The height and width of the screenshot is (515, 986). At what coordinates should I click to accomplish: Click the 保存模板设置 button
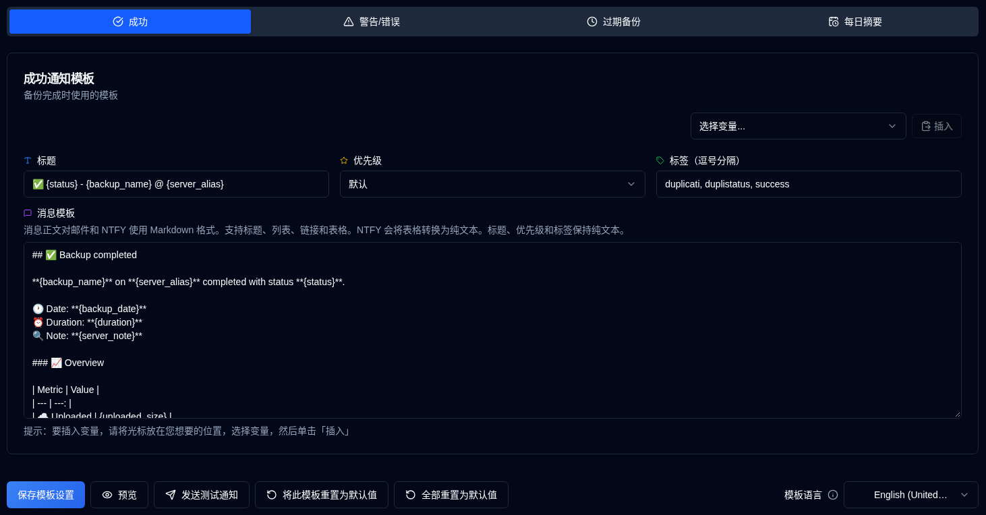coord(46,495)
